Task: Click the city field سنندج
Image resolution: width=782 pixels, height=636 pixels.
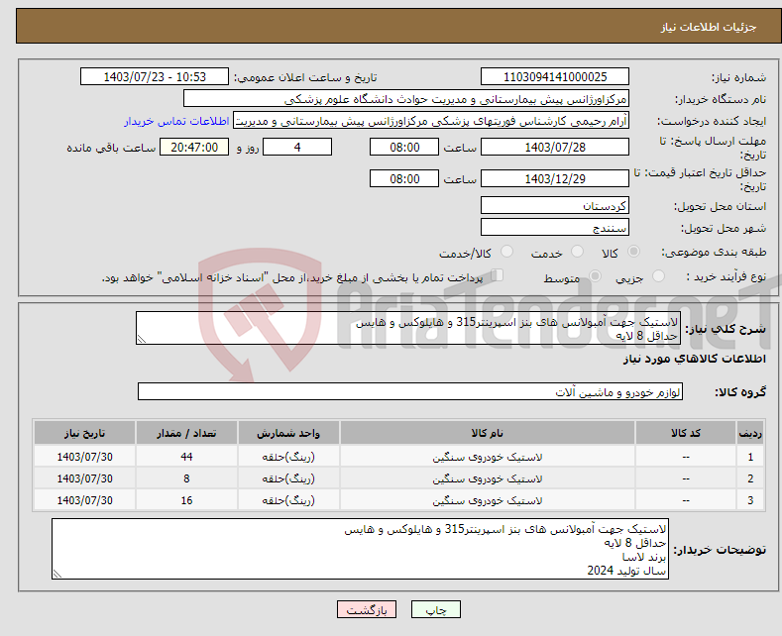Action: (x=555, y=227)
